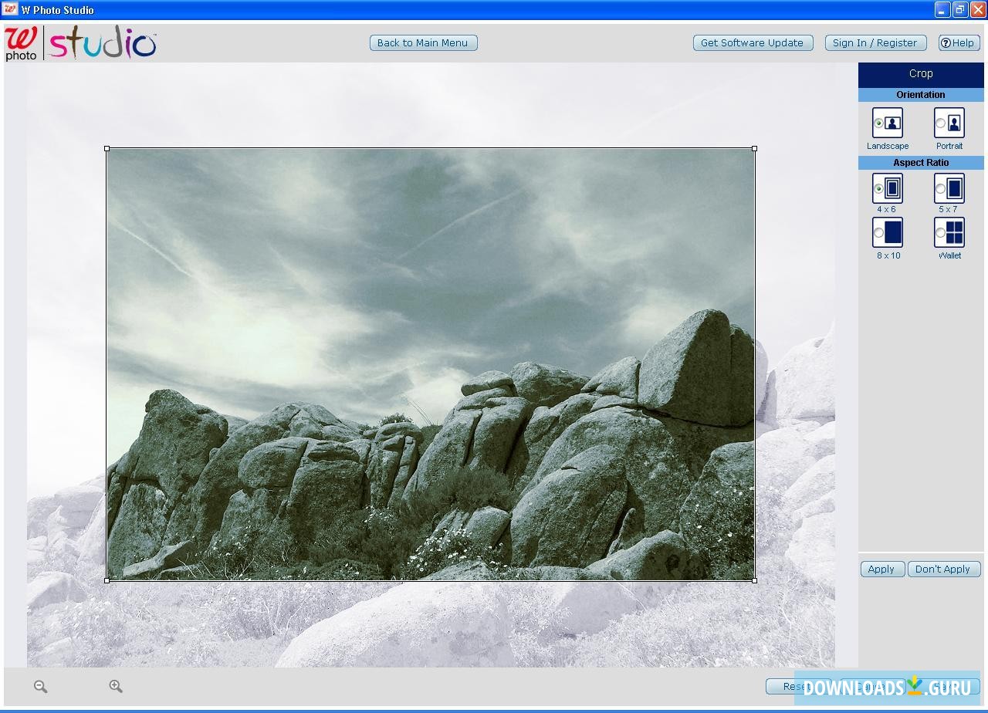
Task: Go Back to Main Menu
Action: (x=423, y=43)
